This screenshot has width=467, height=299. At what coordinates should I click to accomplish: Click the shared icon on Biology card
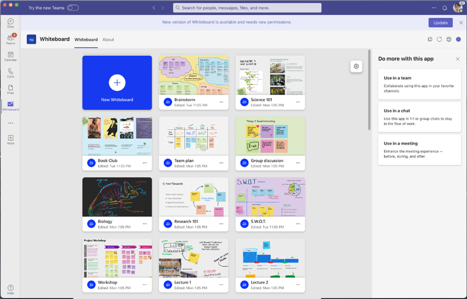91,224
